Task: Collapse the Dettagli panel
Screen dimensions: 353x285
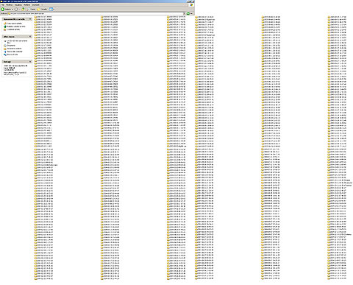Action: (30, 62)
